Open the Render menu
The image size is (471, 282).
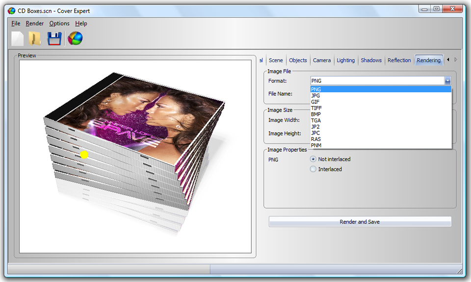tap(34, 23)
